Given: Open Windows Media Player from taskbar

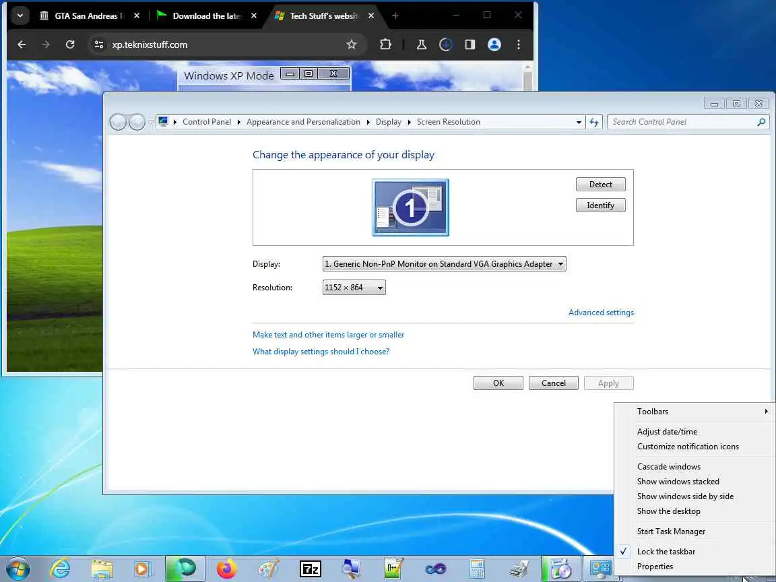Looking at the screenshot, I should 142,569.
